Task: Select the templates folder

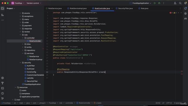Action: [x=25, y=94]
